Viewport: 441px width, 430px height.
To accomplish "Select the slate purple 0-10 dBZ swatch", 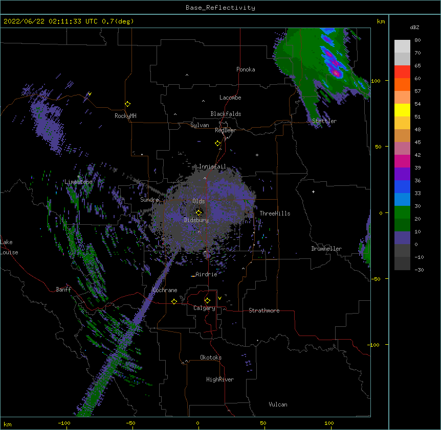I will click(402, 238).
